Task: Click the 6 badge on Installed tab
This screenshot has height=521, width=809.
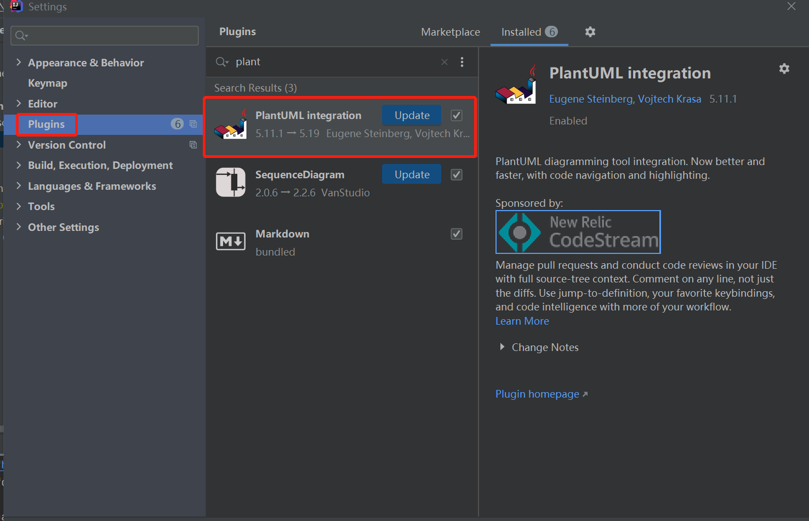Action: (x=551, y=32)
